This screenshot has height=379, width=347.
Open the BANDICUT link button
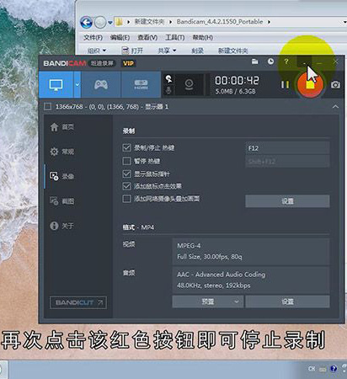tap(78, 302)
